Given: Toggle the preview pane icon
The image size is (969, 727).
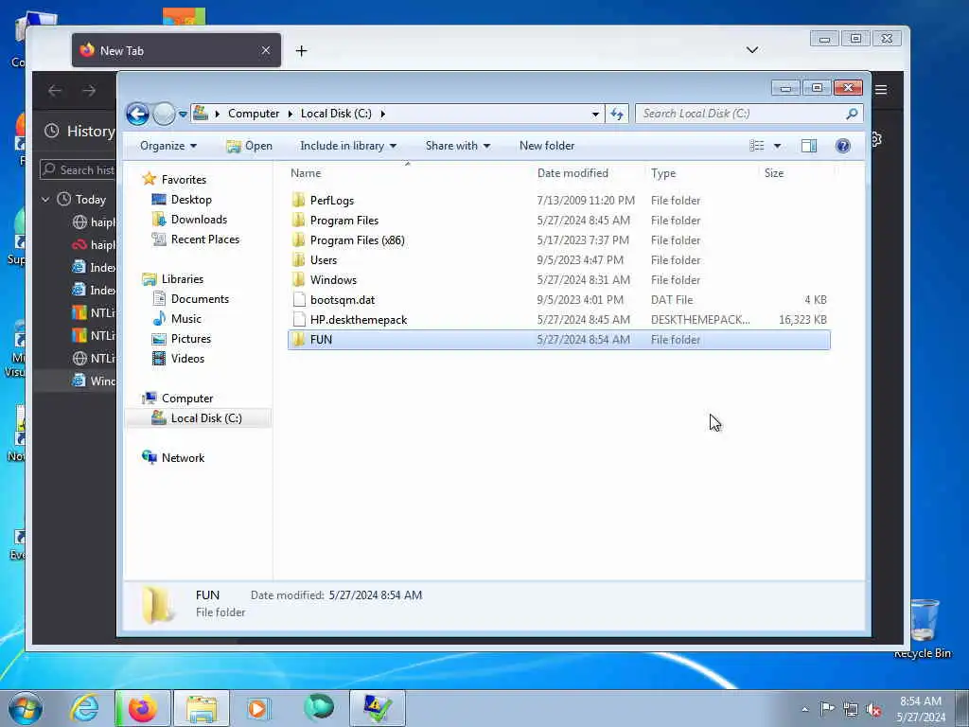Looking at the screenshot, I should [809, 146].
